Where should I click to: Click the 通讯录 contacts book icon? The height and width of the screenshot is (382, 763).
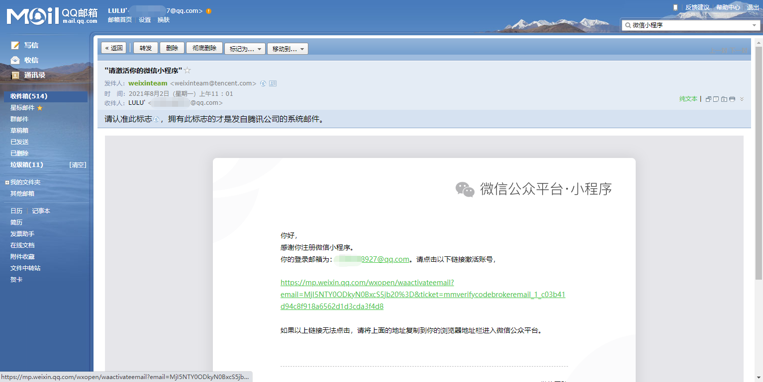pyautogui.click(x=15, y=75)
